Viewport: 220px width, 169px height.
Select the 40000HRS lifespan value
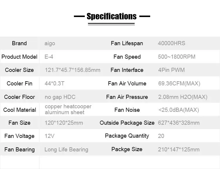point(172,43)
